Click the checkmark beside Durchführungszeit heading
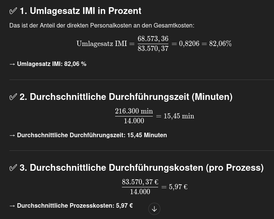Viewport: 274px width, 219px height. coord(13,97)
